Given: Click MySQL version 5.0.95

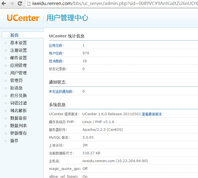Looking at the screenshot, I should (88, 138).
